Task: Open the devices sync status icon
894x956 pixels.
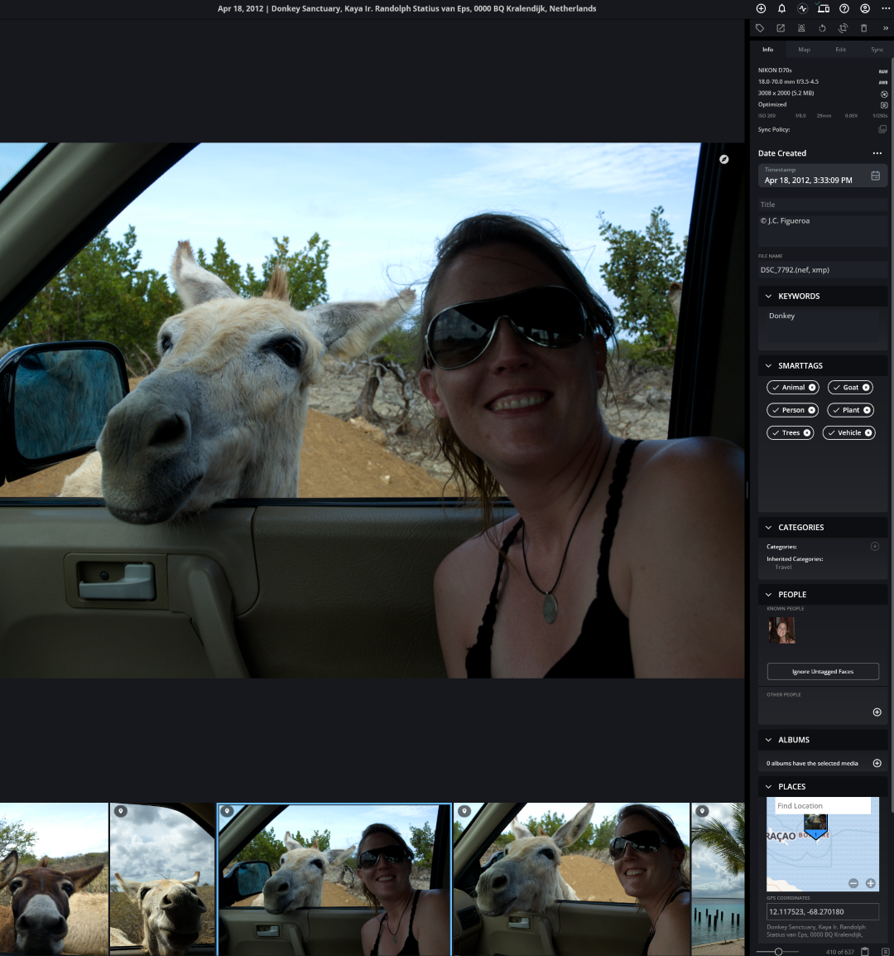Action: coord(824,8)
